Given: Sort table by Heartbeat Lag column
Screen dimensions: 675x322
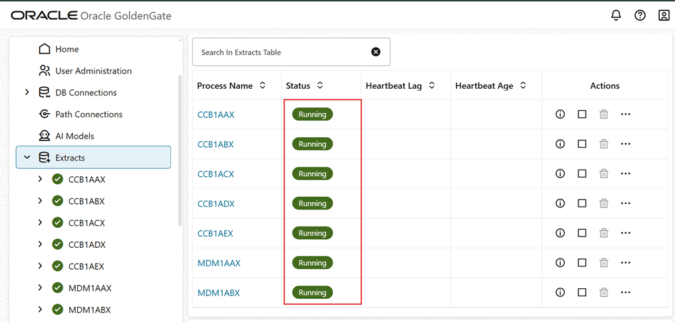Looking at the screenshot, I should [432, 85].
